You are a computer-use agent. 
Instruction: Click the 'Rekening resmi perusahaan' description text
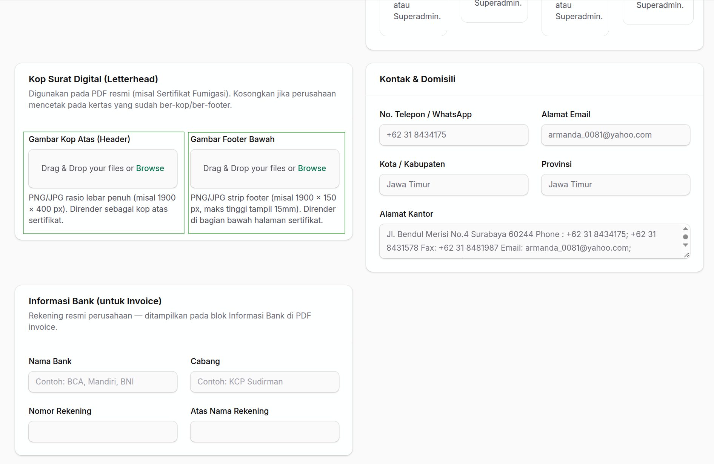pyautogui.click(x=170, y=322)
